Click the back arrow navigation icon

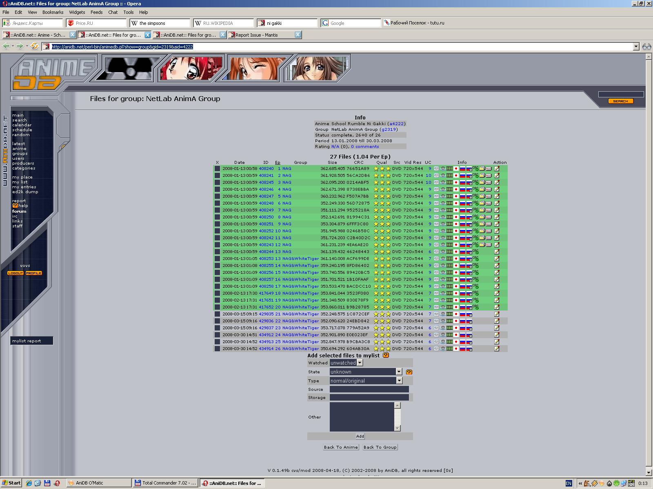tap(6, 46)
